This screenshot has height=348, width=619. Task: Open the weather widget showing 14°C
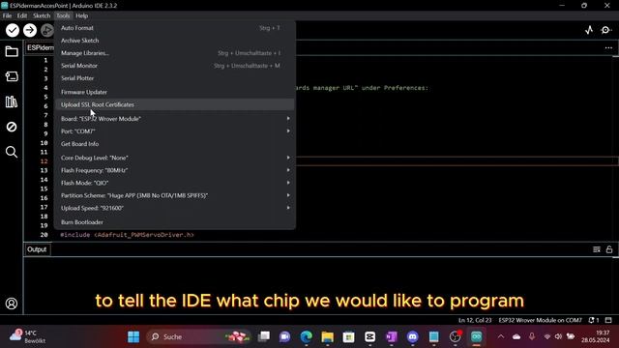point(28,336)
